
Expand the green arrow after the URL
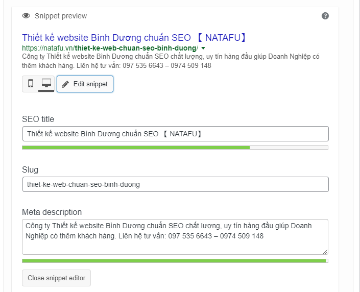point(203,48)
